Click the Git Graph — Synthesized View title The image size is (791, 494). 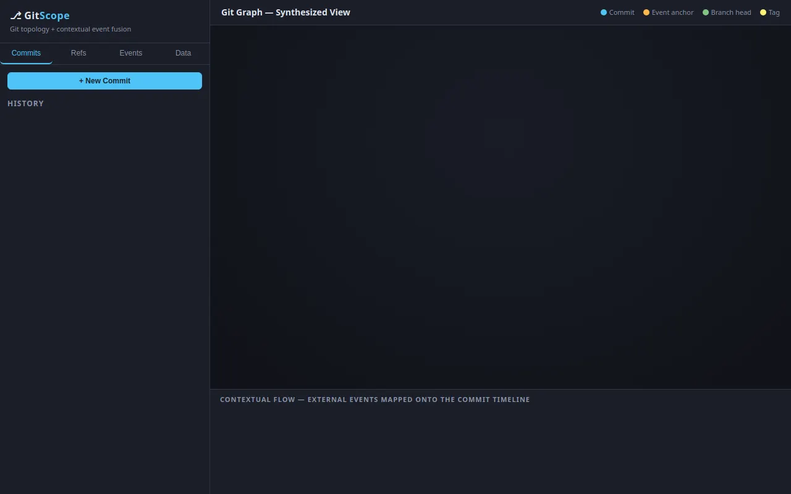[286, 12]
